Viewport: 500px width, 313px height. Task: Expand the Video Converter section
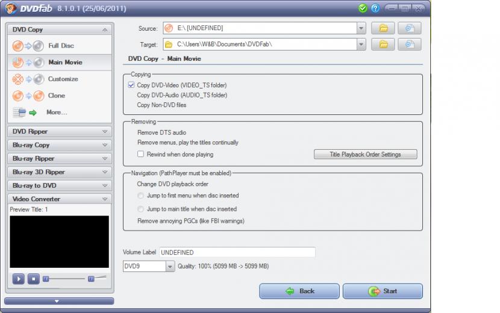pyautogui.click(x=60, y=199)
